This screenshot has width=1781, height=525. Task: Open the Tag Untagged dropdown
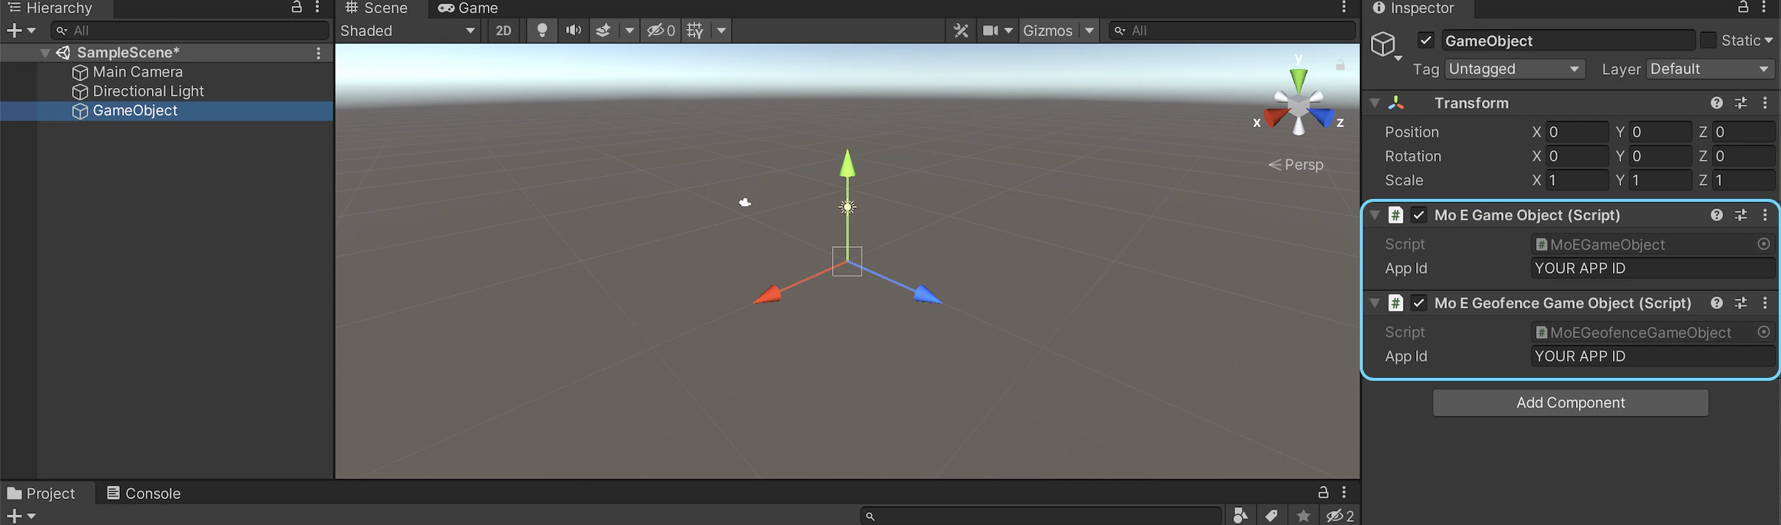[1515, 69]
